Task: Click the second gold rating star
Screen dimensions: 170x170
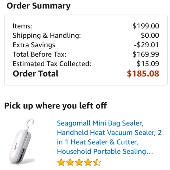Action: [70, 162]
